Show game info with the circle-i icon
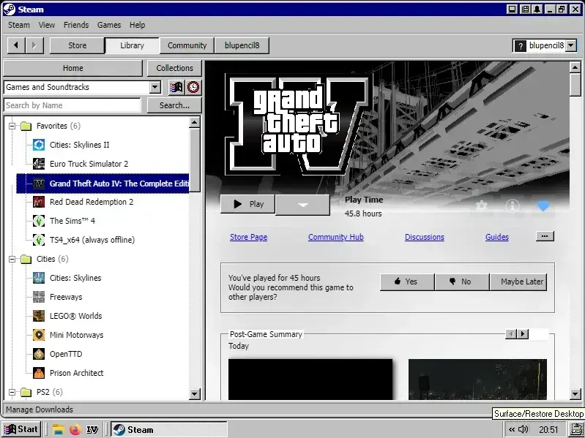The height and width of the screenshot is (438, 585). (x=513, y=205)
